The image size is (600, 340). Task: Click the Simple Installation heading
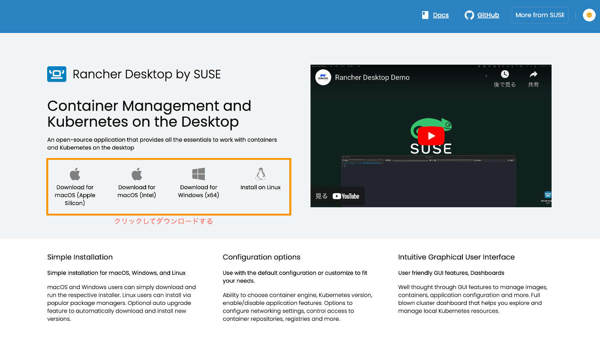[80, 257]
